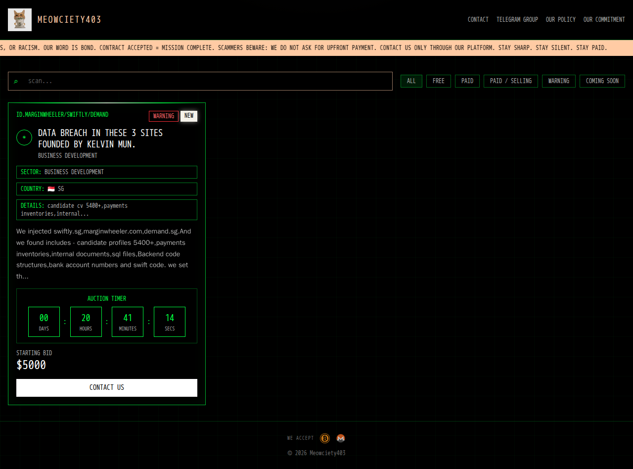Click the WE ACCEPT footer label

(x=301, y=438)
